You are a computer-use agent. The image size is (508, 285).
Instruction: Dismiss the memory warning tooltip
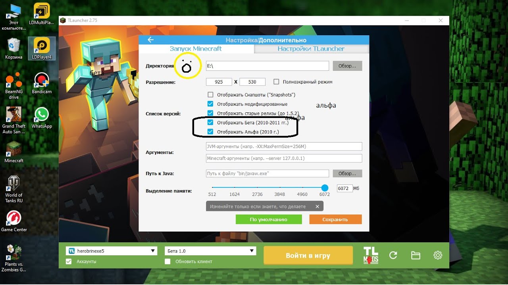pos(317,206)
